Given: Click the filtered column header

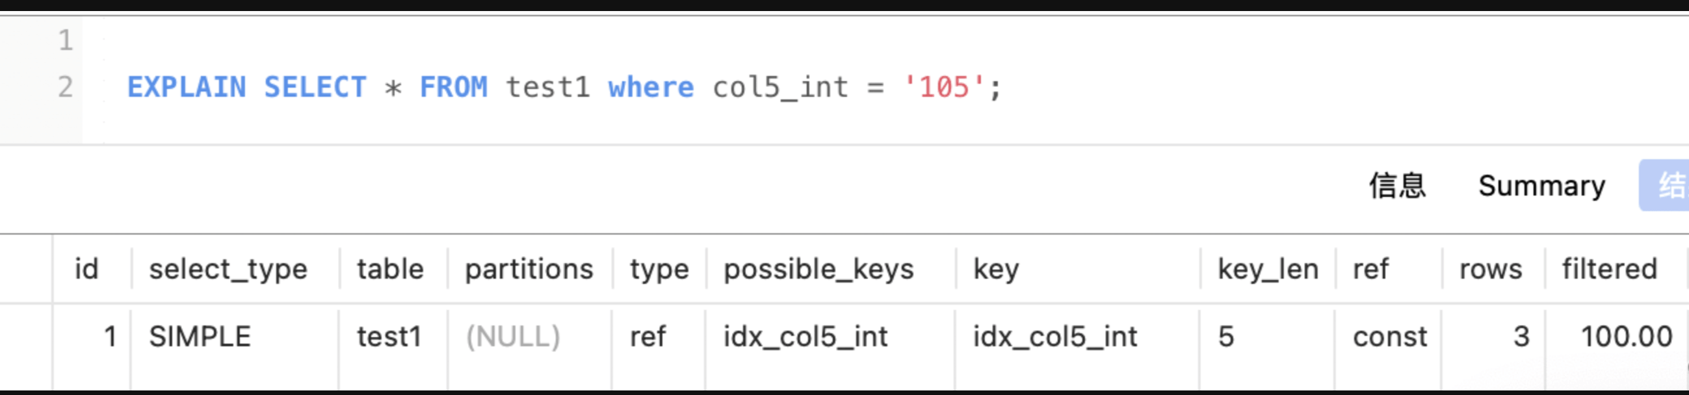Looking at the screenshot, I should [x=1609, y=269].
